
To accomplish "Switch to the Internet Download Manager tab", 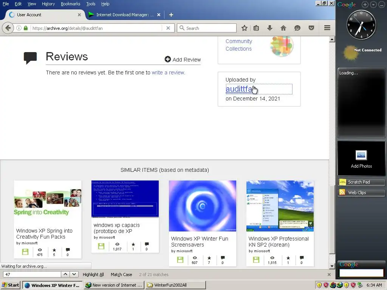I will pyautogui.click(x=125, y=15).
